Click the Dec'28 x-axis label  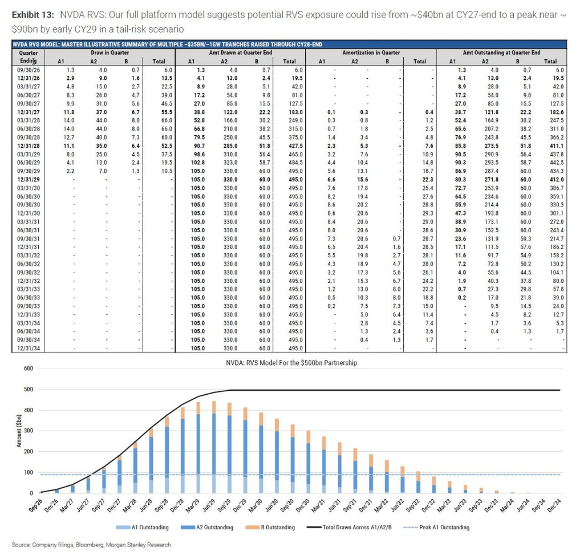click(177, 505)
